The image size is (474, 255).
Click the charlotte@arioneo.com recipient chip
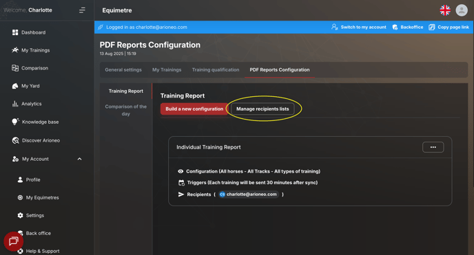tap(249, 195)
